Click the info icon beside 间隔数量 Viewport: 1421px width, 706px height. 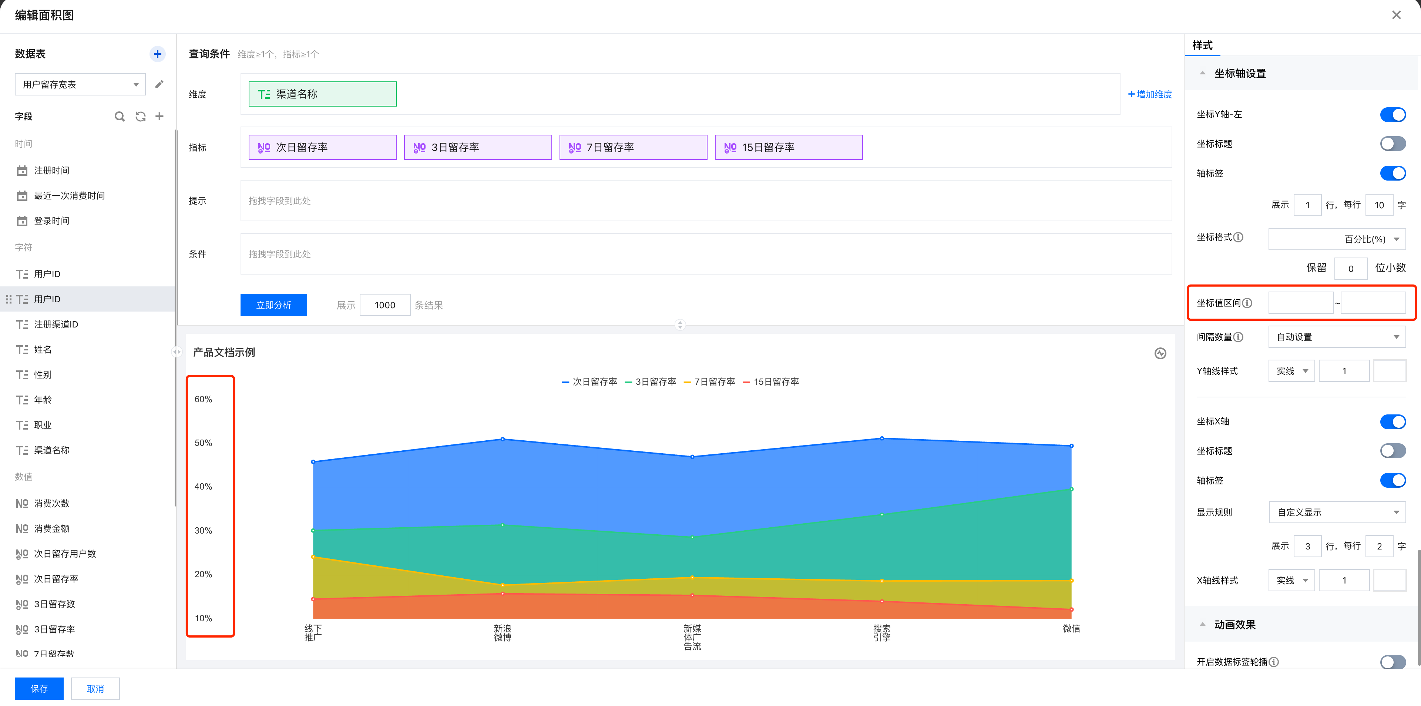click(1239, 337)
